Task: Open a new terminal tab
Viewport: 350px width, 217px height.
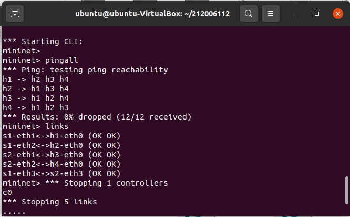Action: pyautogui.click(x=15, y=13)
